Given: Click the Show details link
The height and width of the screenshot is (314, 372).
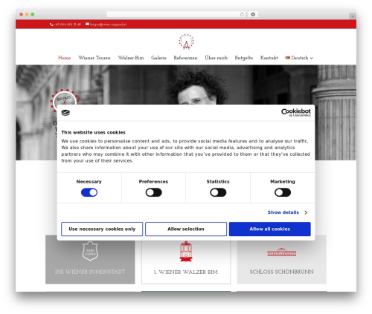Looking at the screenshot, I should point(283,212).
